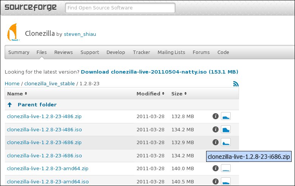Go to the Mailing Lists tab
The image size is (295, 186).
(171, 52)
